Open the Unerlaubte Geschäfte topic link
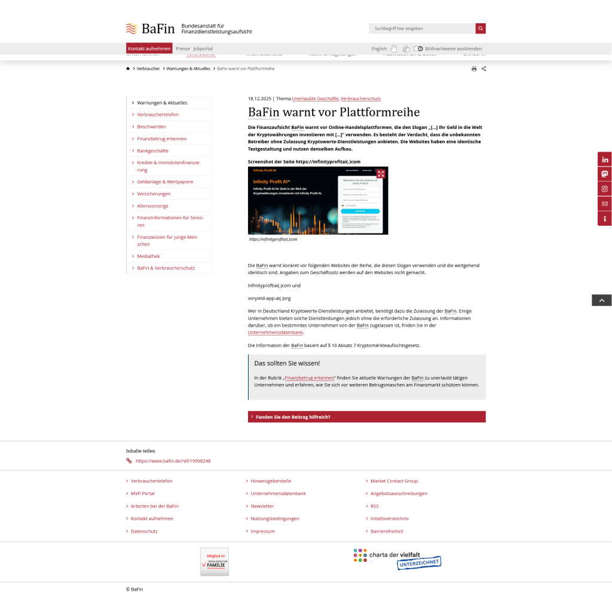 (315, 99)
